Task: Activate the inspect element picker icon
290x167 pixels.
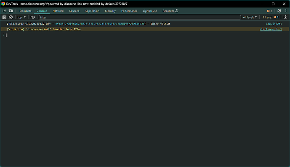Action: (x=4, y=11)
